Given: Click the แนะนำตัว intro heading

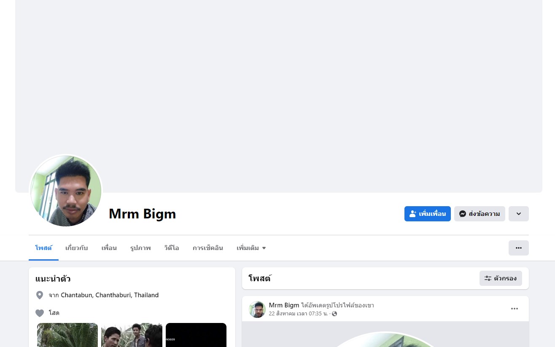Looking at the screenshot, I should coord(53,279).
